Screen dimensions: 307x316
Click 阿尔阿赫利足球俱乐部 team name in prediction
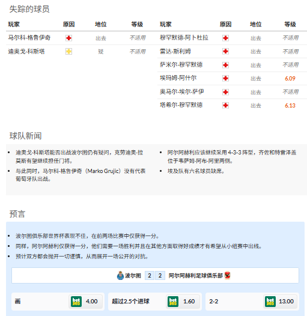[x=195, y=276]
